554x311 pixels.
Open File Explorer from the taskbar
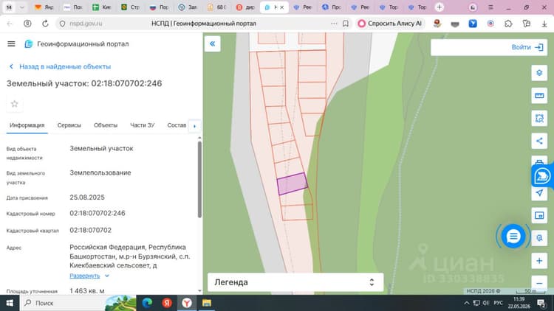207,303
